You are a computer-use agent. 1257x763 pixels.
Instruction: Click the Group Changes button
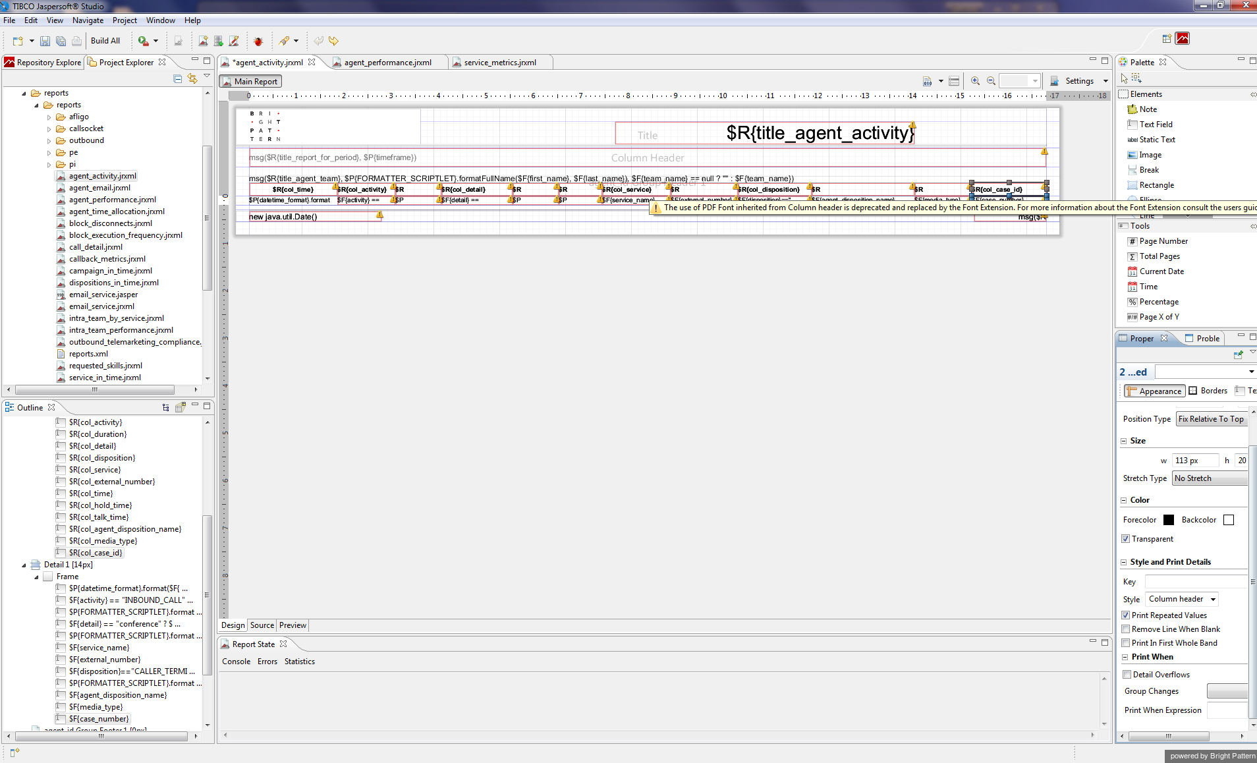[1227, 691]
